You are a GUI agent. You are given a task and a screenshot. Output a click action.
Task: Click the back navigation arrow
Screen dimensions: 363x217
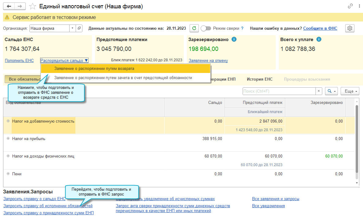9,6
